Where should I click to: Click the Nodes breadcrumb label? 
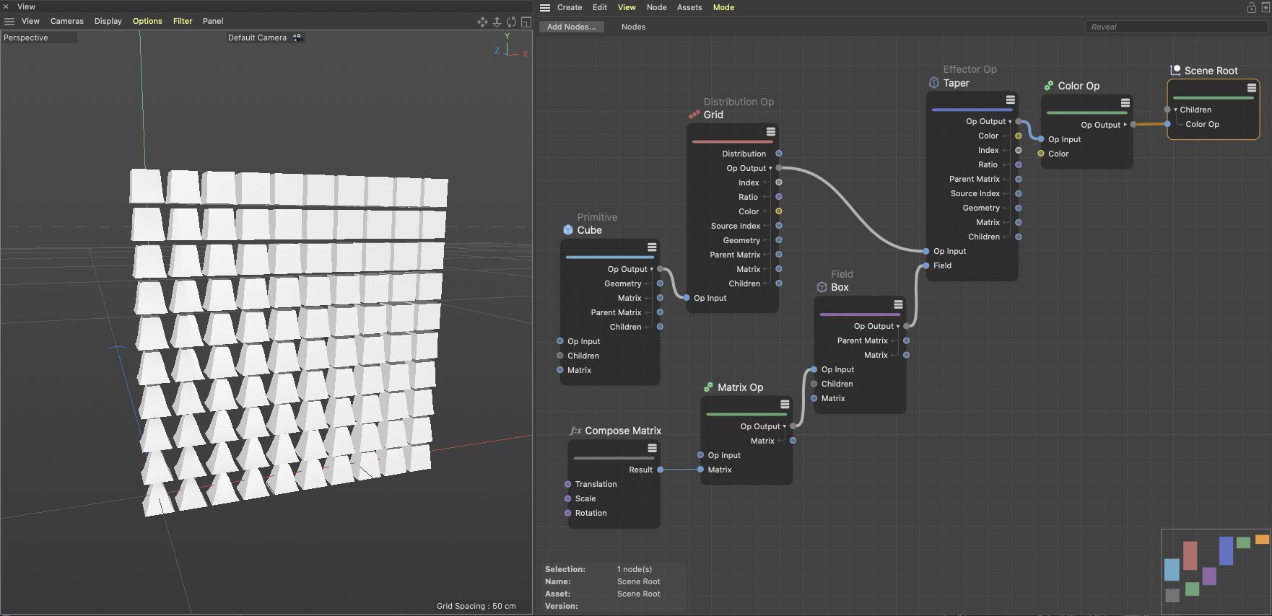click(633, 27)
